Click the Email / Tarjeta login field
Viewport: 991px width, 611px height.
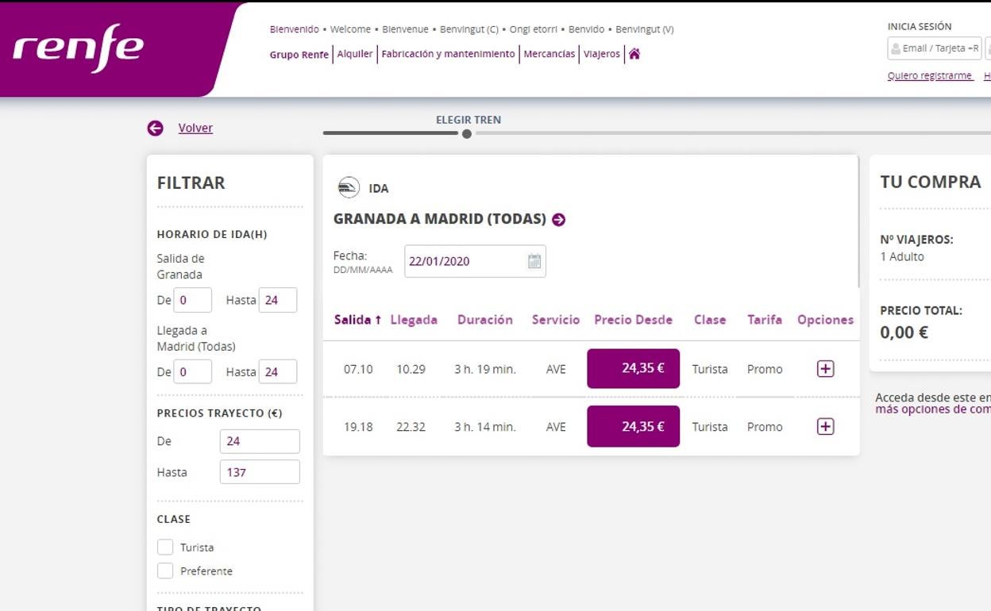click(x=934, y=48)
